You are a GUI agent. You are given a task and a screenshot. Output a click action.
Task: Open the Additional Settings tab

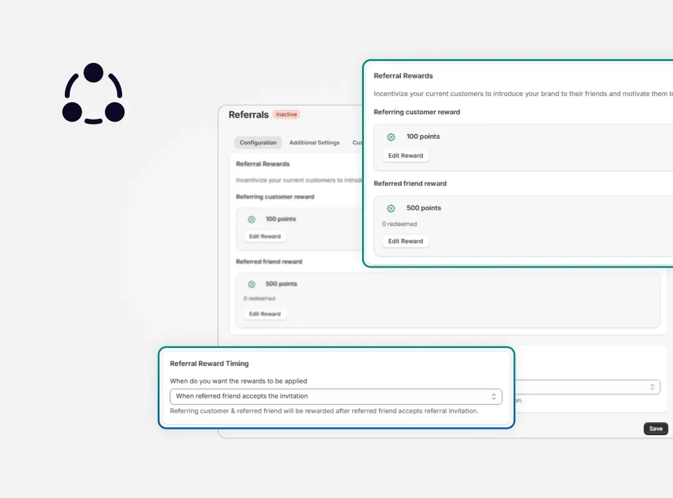[315, 142]
